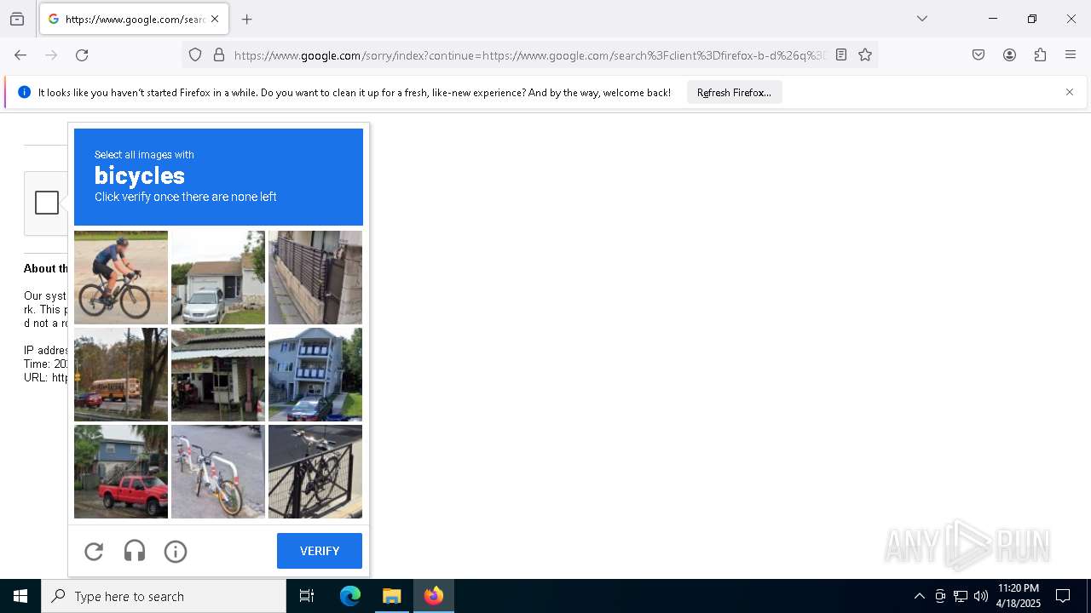The height and width of the screenshot is (613, 1091).
Task: Select the blue apartment building image
Action: point(315,375)
